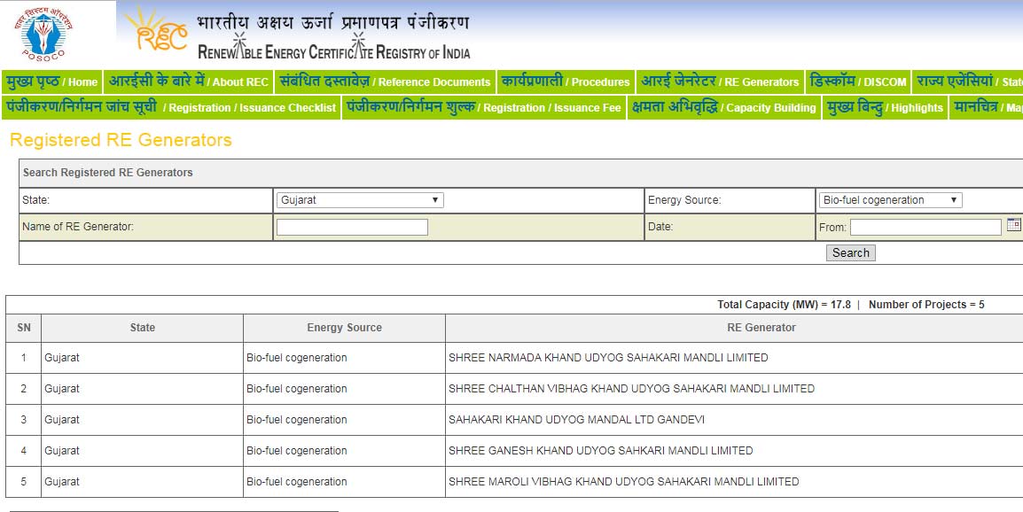Select Registration / Issuance Fee menu
The image size is (1023, 512).
pyautogui.click(x=484, y=107)
